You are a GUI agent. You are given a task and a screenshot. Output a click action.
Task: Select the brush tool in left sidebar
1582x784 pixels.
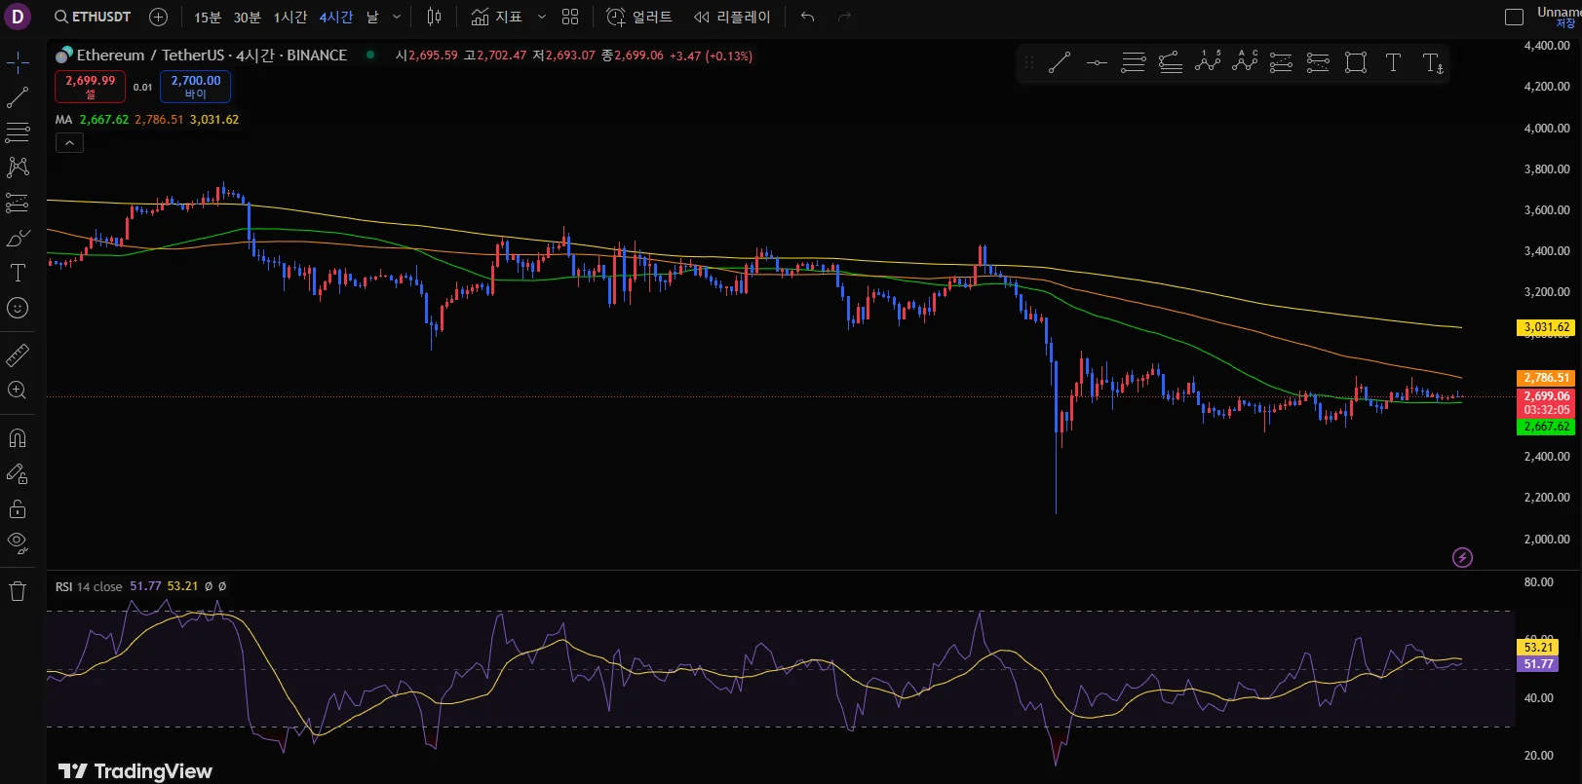pos(18,238)
